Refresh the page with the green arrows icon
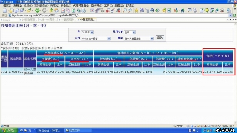The width and height of the screenshot is (237, 133). [73, 10]
